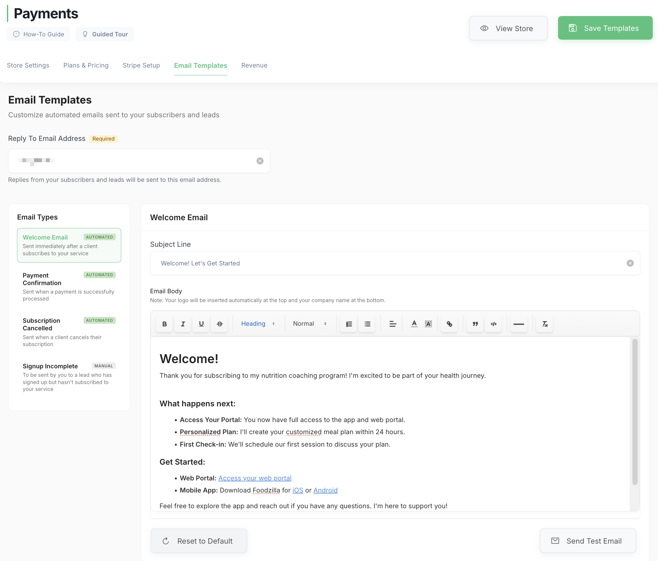
Task: Open the Revenue tab
Action: pos(254,65)
